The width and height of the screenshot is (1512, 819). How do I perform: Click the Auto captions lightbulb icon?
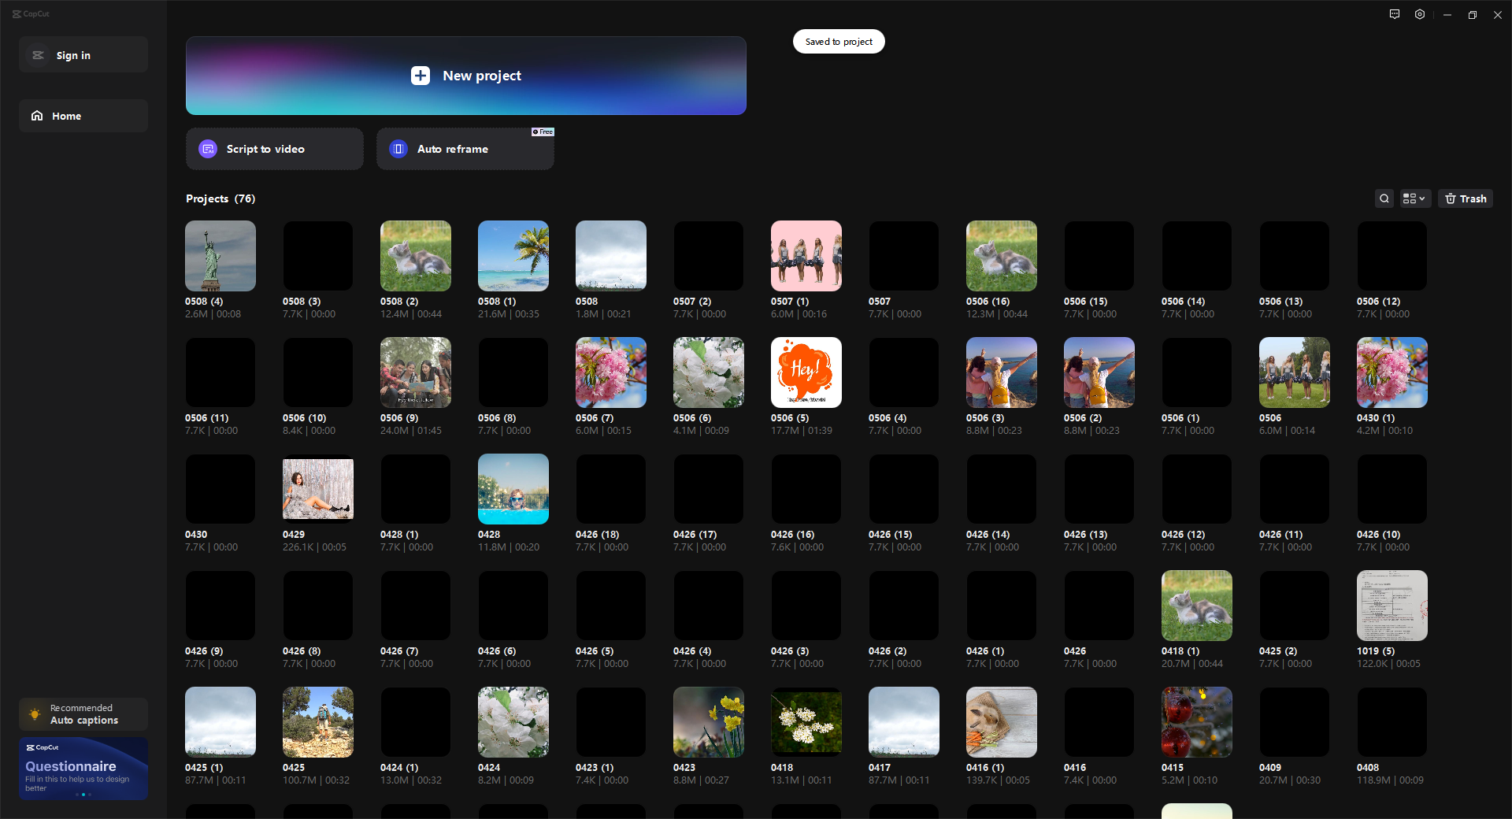point(35,714)
